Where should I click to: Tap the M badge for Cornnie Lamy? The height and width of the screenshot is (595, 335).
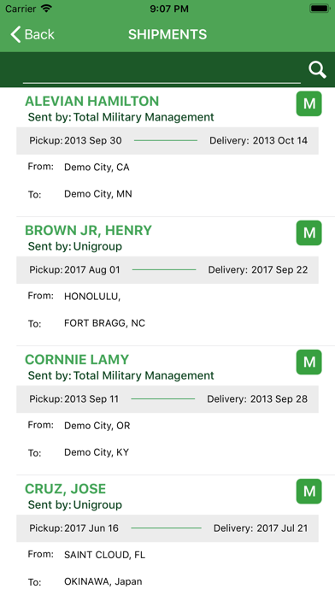point(309,362)
